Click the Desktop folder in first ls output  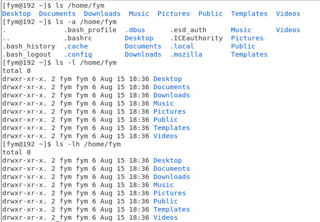[x=16, y=14]
